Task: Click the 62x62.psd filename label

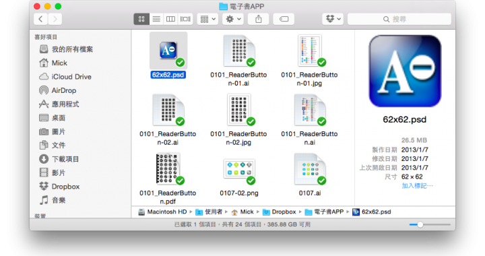Action: click(168, 75)
